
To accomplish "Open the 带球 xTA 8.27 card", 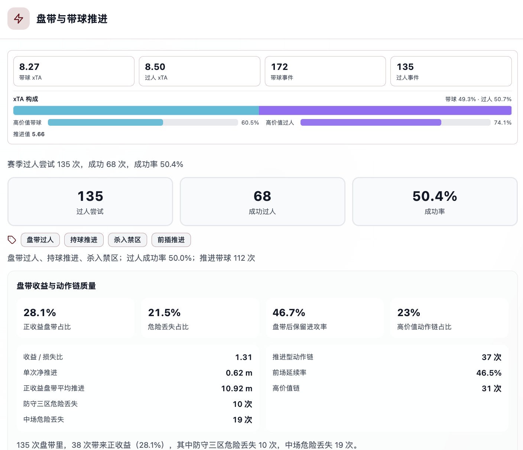I will coord(74,71).
